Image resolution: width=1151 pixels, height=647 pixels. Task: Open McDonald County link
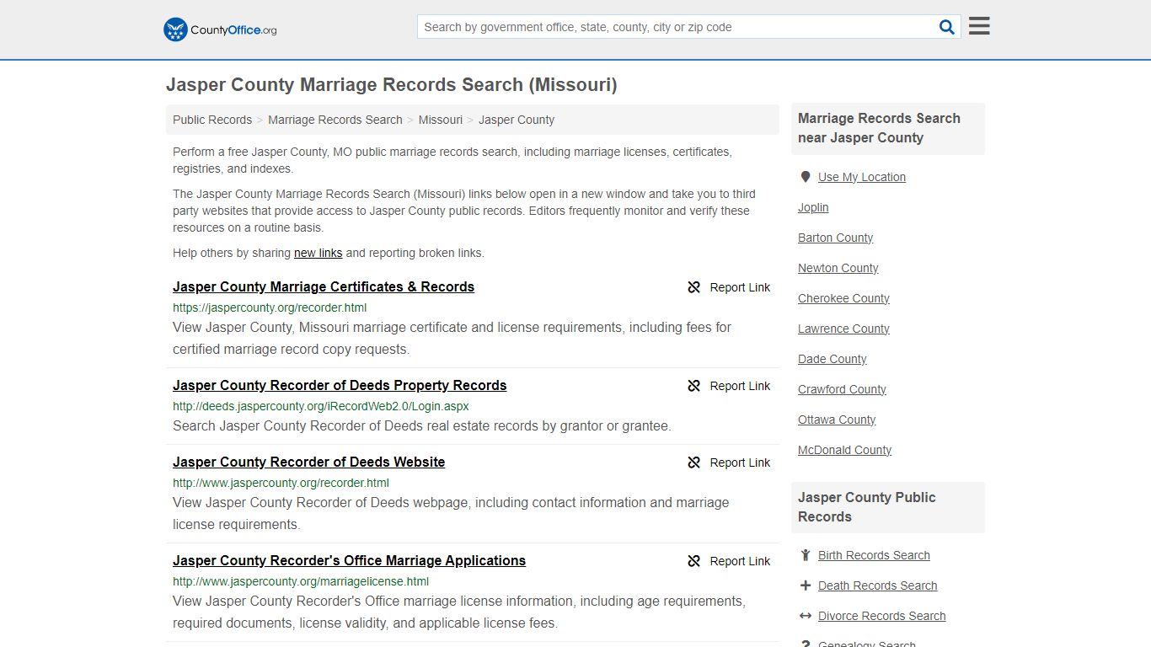click(844, 450)
